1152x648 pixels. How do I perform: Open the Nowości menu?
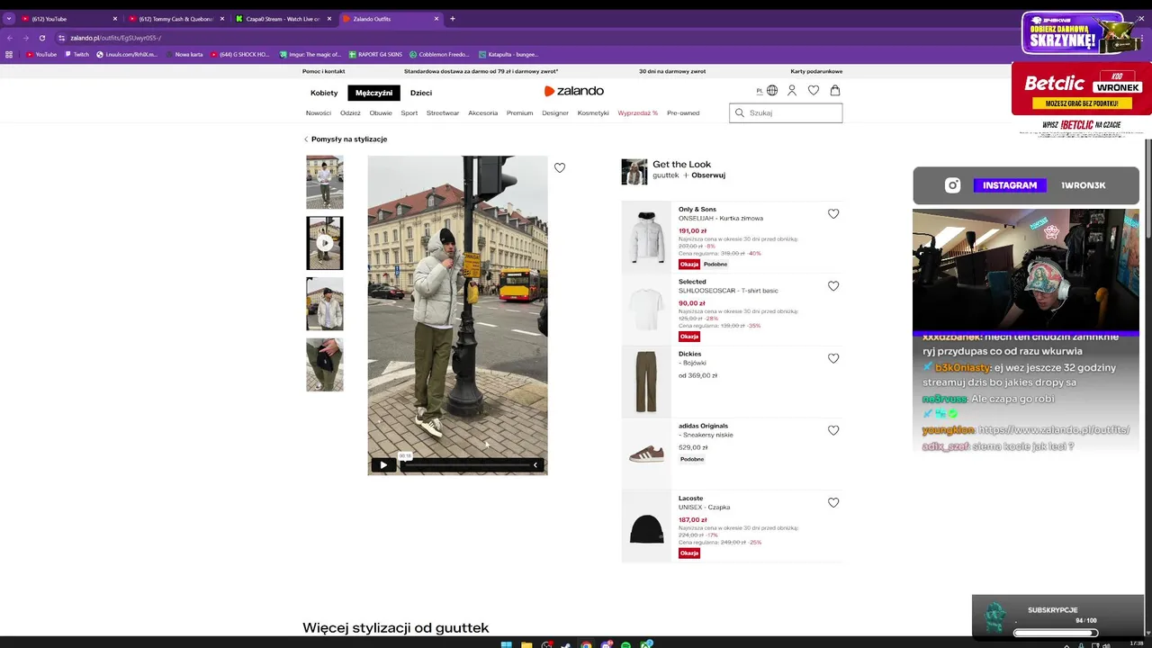(x=319, y=113)
